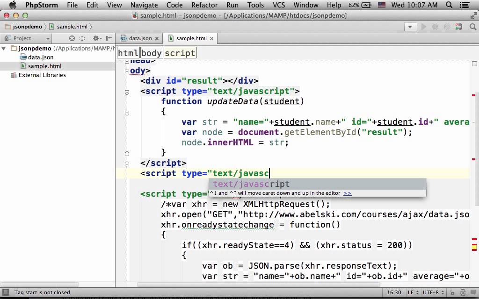Click the Run configuration play icon
The height and width of the screenshot is (299, 479).
[x=423, y=27]
